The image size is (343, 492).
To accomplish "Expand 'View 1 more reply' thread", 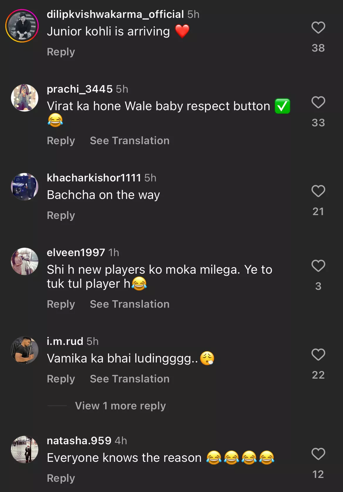I will click(120, 406).
